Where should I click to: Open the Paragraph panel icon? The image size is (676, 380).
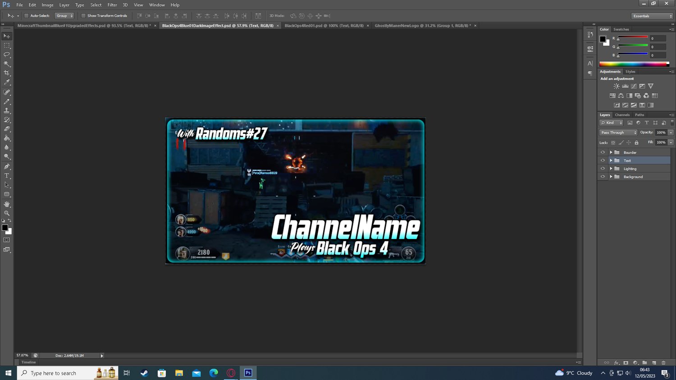point(590,73)
